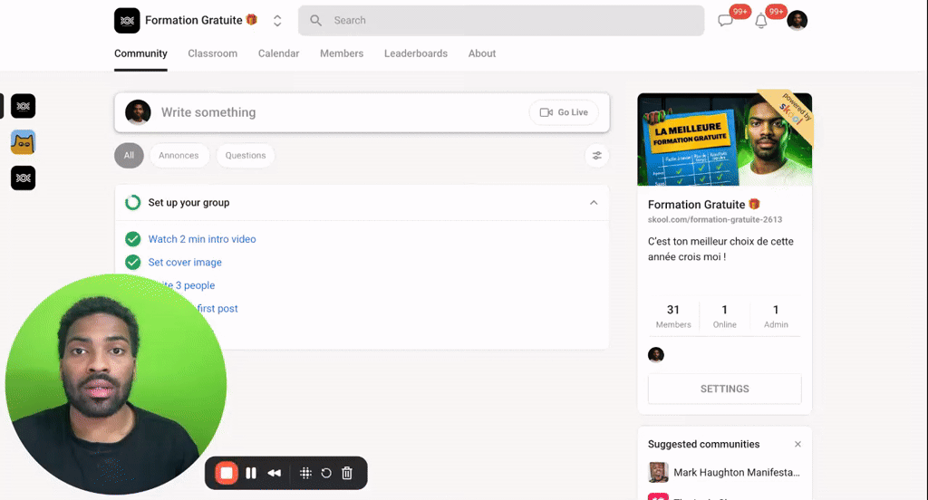Rewind the recording
Viewport: 928px width, 500px height.
[x=274, y=473]
